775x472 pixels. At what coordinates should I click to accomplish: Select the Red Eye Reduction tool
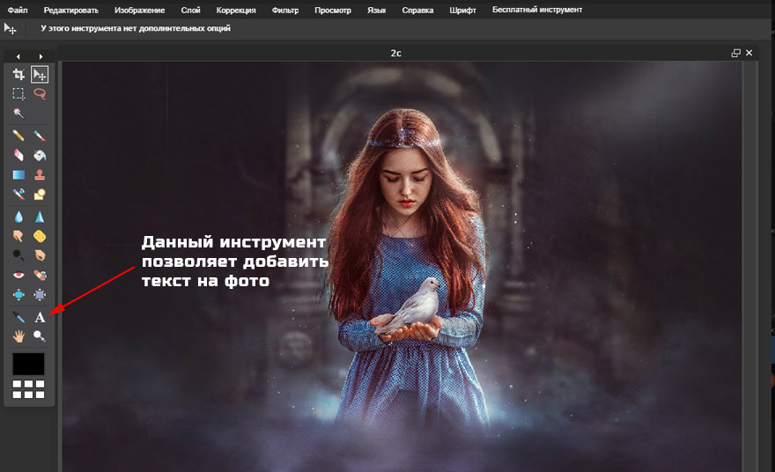coord(18,276)
